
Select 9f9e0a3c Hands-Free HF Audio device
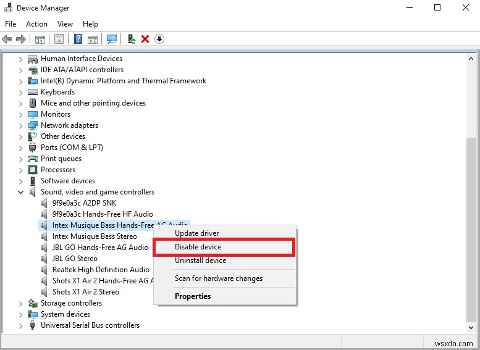(x=103, y=214)
